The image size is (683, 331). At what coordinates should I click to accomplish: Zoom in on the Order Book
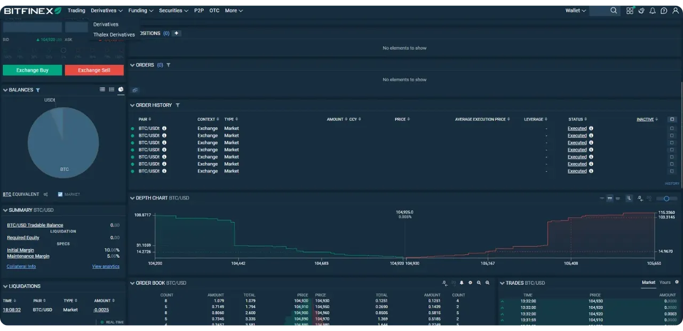[x=480, y=283]
